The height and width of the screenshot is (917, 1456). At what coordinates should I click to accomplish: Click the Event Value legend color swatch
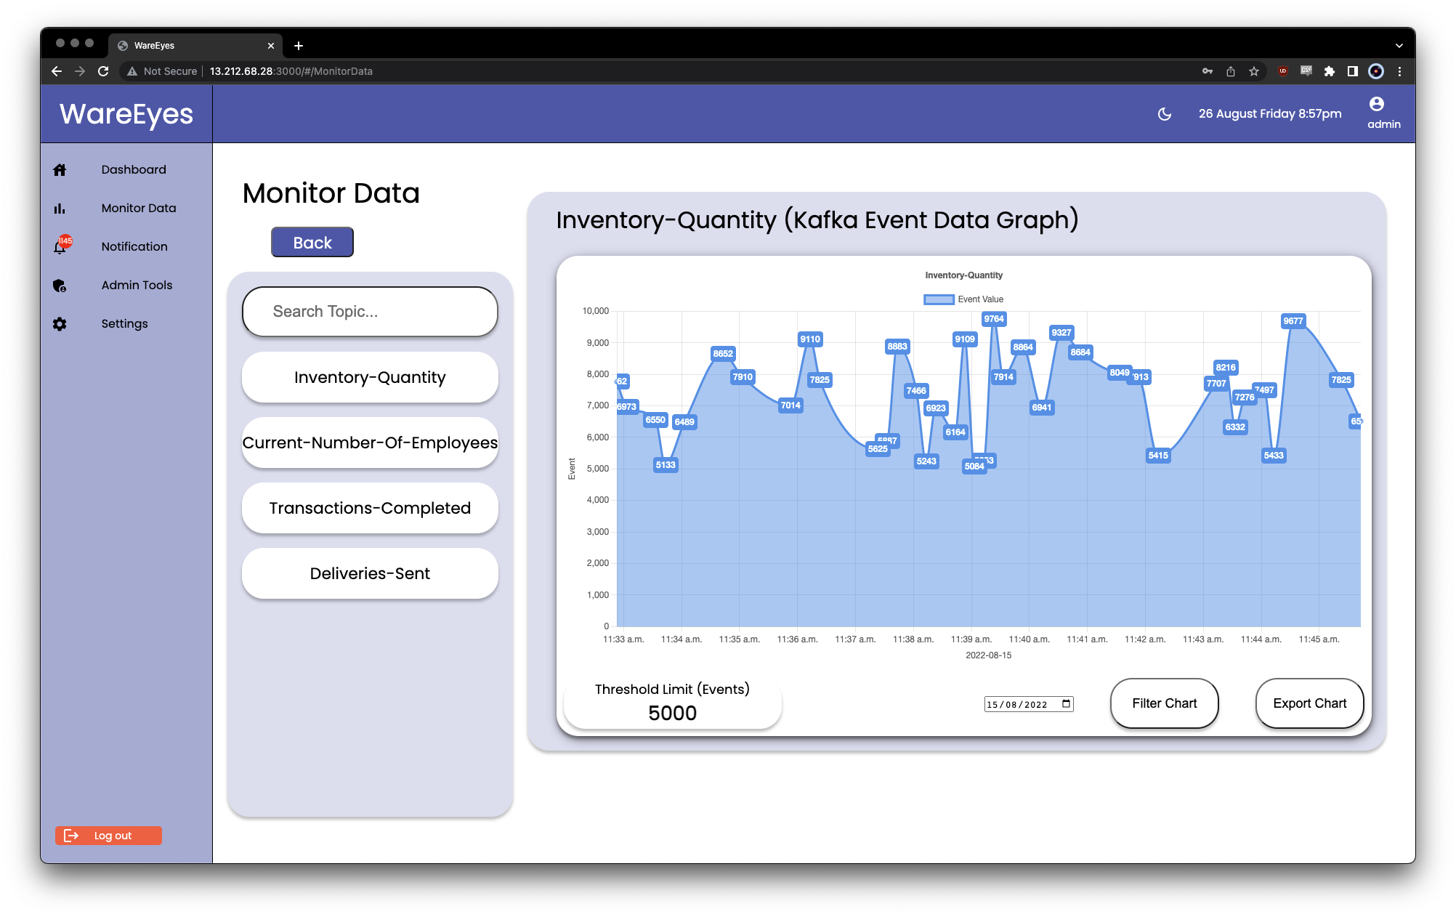point(939,299)
